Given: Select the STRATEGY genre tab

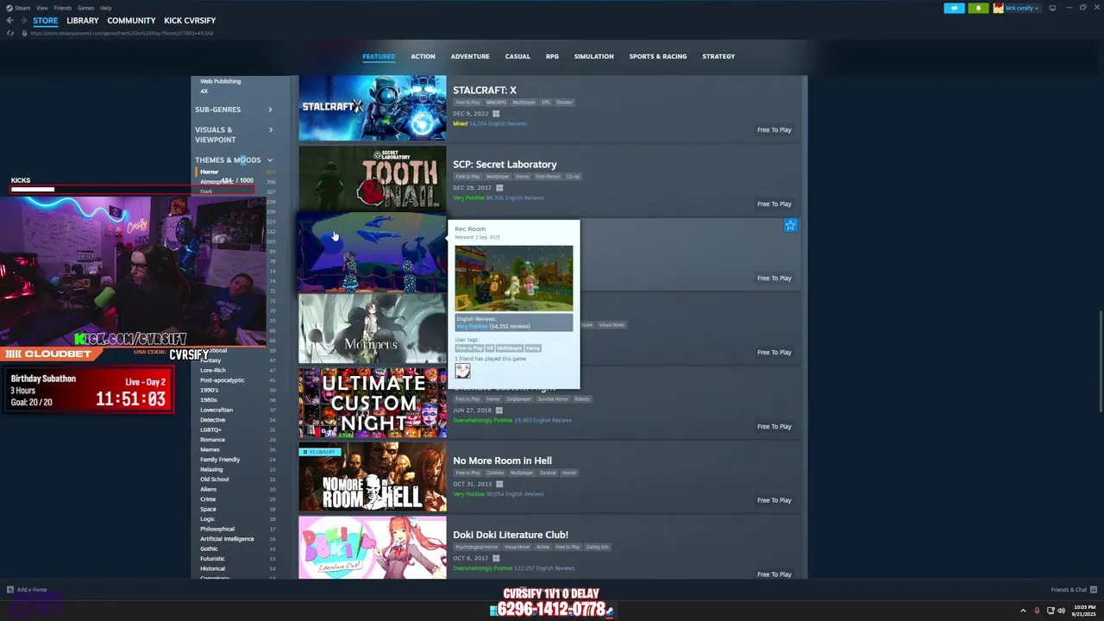Looking at the screenshot, I should (718, 56).
